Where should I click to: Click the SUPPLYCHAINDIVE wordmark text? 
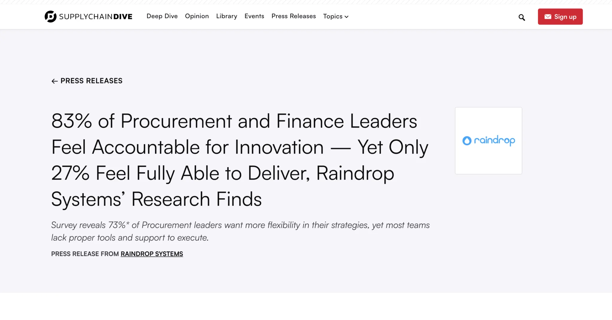(x=96, y=17)
